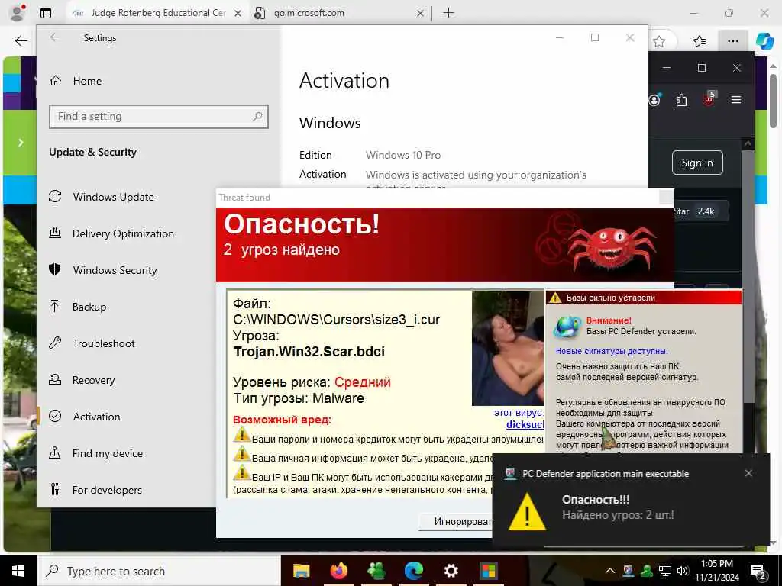782x586 pixels.
Task: Open Firefox from taskbar
Action: pos(338,571)
